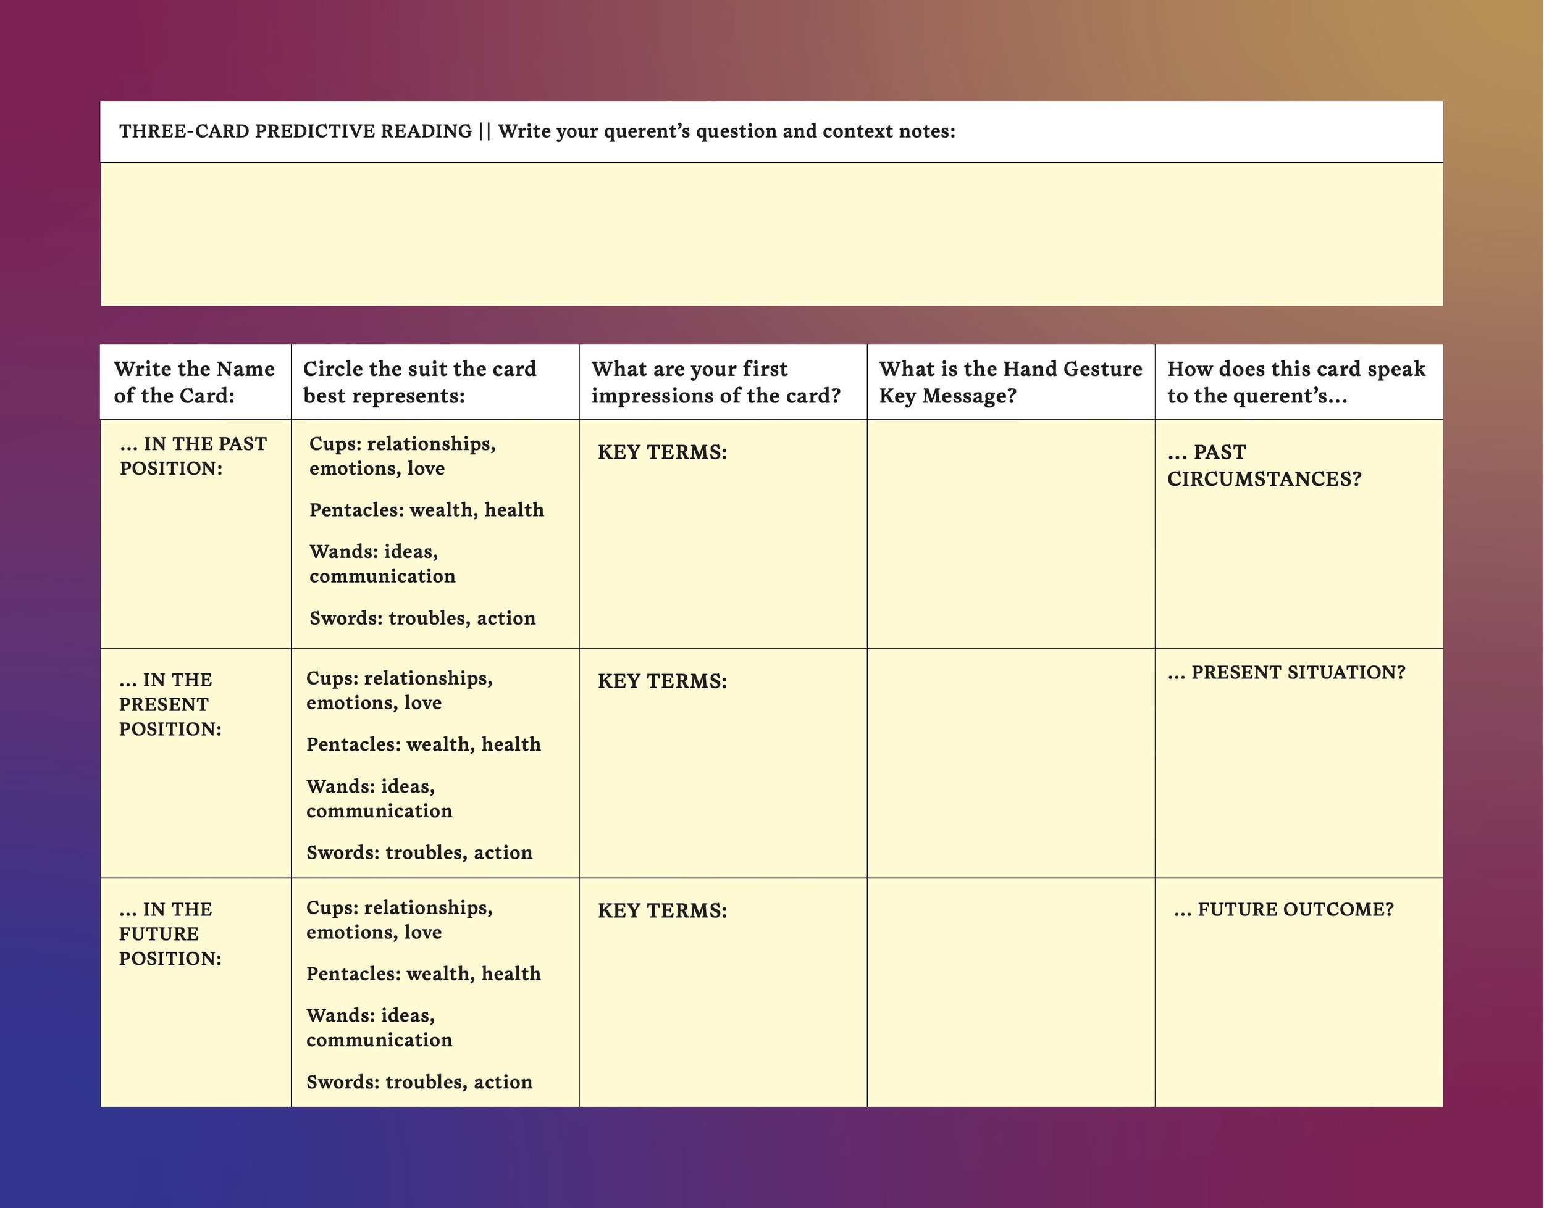Image resolution: width=1544 pixels, height=1208 pixels.
Task: Click the '... FUTURE OUTCOME?' prompt
Action: [1283, 909]
